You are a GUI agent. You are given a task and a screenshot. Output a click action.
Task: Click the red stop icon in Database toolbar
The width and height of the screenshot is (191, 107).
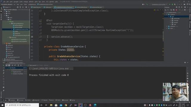pos(176,10)
